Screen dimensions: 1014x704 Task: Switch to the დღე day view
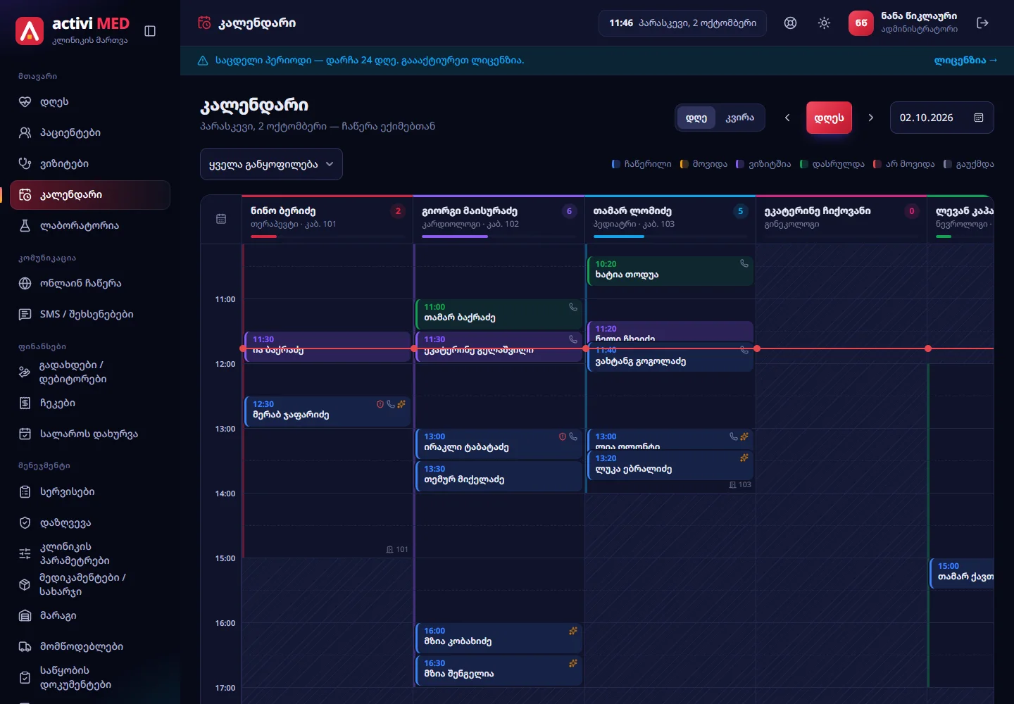point(696,118)
